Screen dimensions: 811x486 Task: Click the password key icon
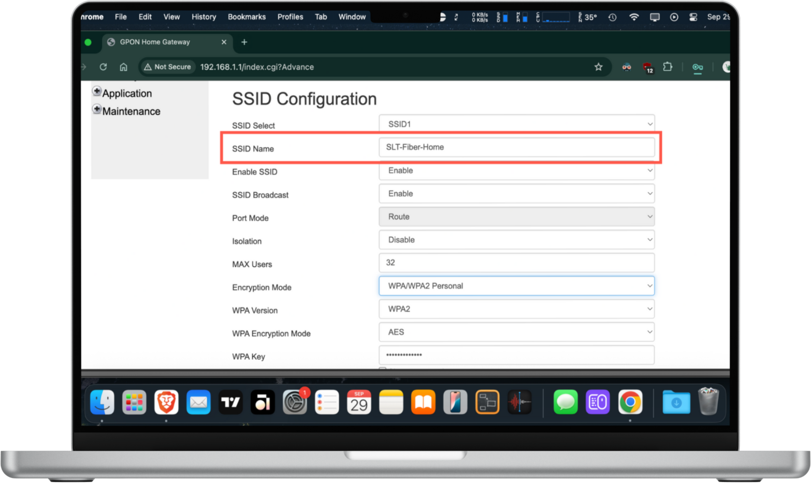pyautogui.click(x=697, y=67)
